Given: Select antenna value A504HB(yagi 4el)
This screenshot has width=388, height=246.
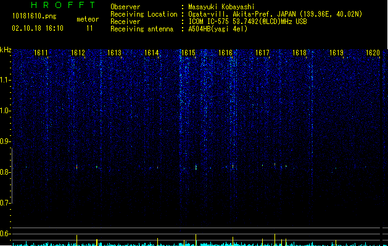Looking at the screenshot, I should [218, 29].
